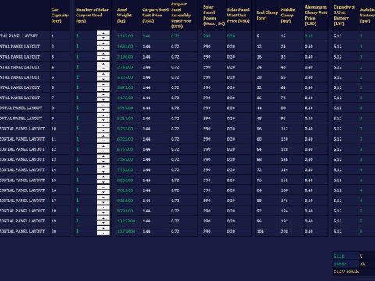Select Car Capacity cell showing 13

point(60,159)
